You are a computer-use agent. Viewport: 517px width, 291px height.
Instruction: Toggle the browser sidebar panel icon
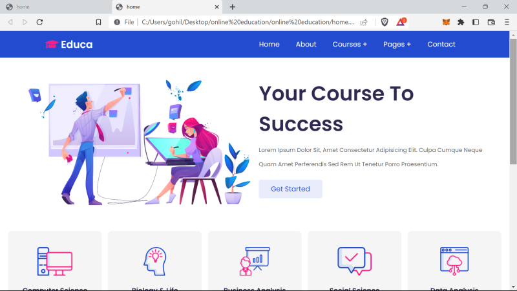pos(476,22)
